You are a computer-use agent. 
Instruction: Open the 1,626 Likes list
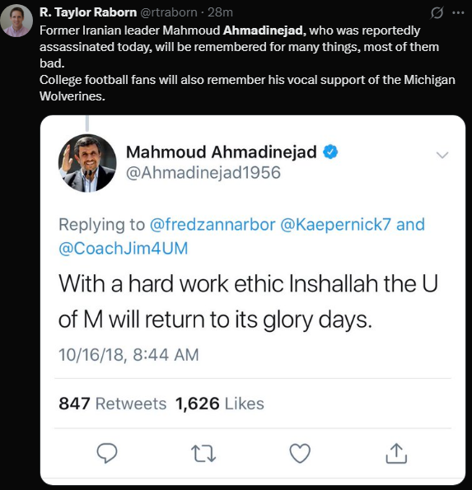tap(220, 404)
